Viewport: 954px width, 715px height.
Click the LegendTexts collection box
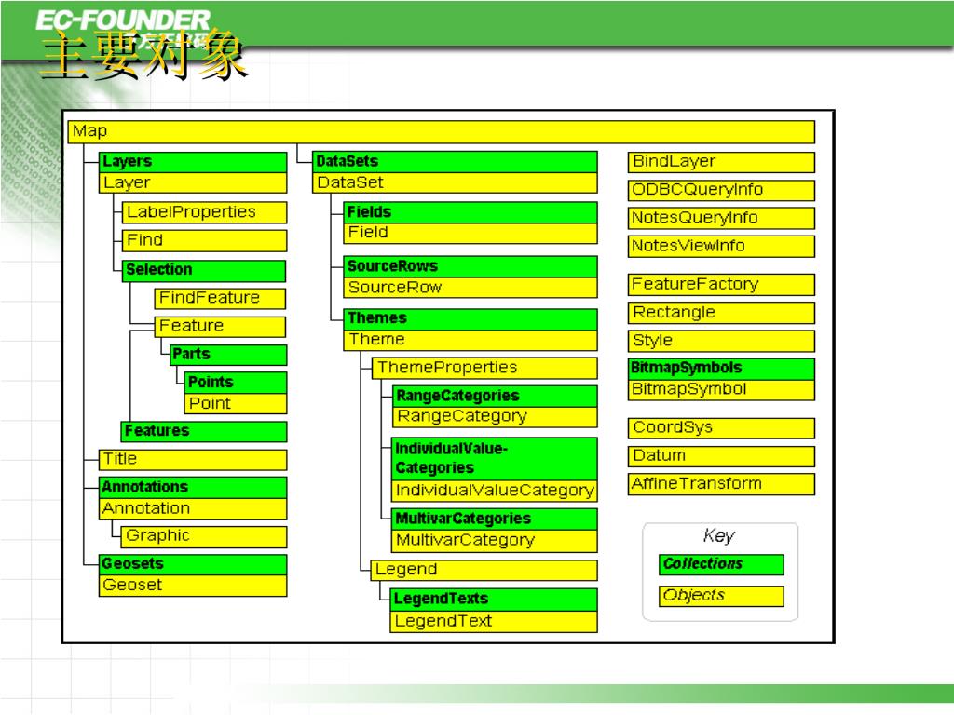494,600
